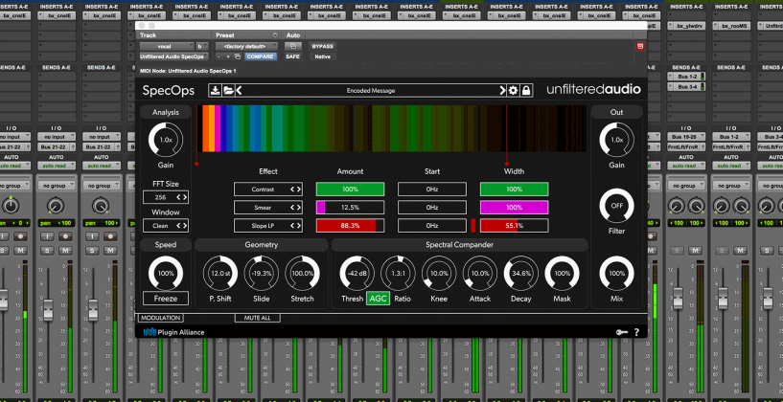Click the P. Shift knob
This screenshot has width=783, height=402.
coord(220,274)
